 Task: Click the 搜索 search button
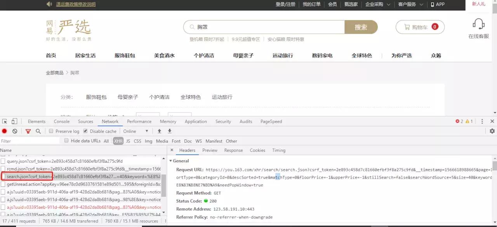click(361, 27)
